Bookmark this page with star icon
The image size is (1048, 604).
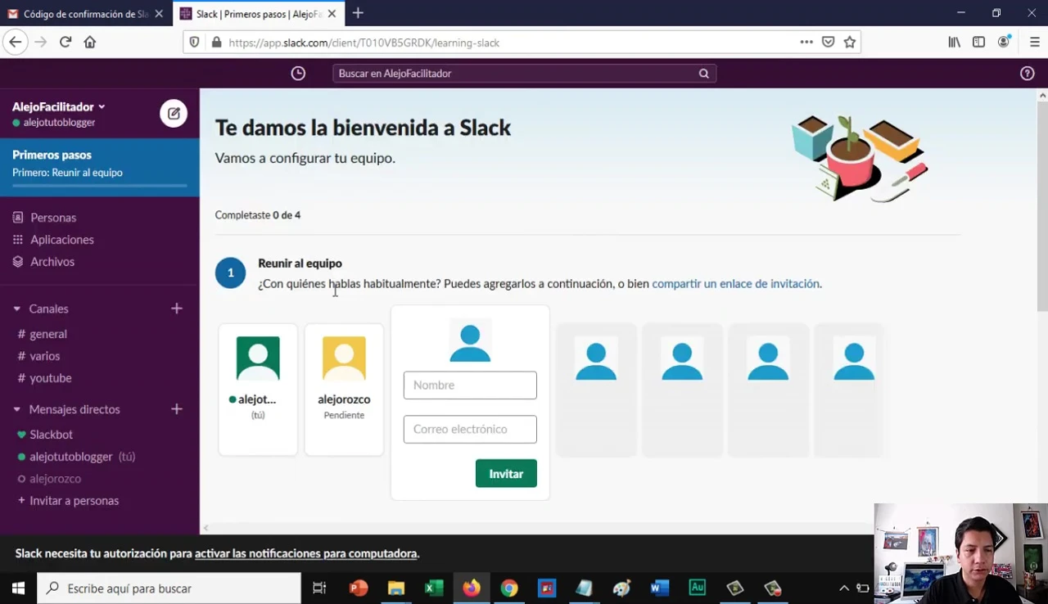[x=850, y=43]
